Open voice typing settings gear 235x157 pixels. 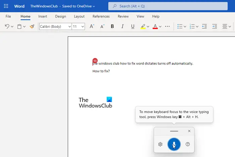pyautogui.click(x=160, y=144)
